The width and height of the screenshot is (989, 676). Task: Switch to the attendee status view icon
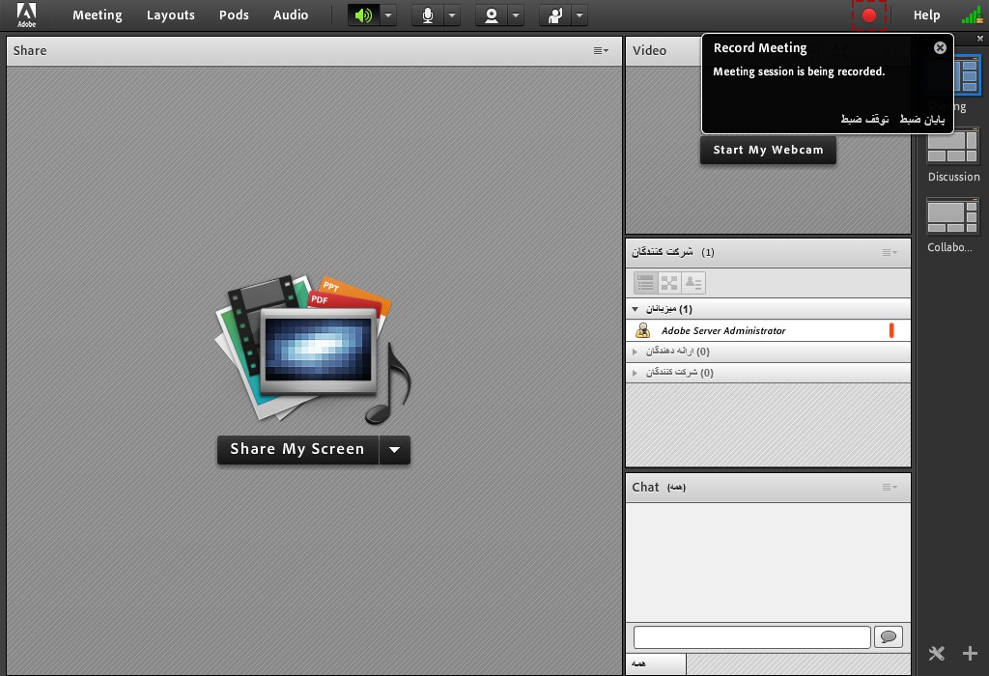693,283
